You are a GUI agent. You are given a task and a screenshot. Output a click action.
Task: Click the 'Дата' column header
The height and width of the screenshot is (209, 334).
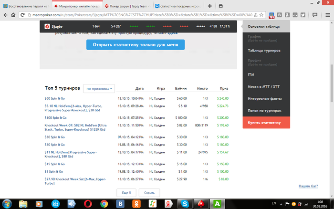tap(139, 88)
